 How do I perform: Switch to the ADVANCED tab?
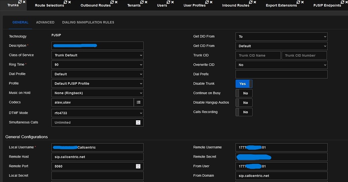(x=45, y=22)
